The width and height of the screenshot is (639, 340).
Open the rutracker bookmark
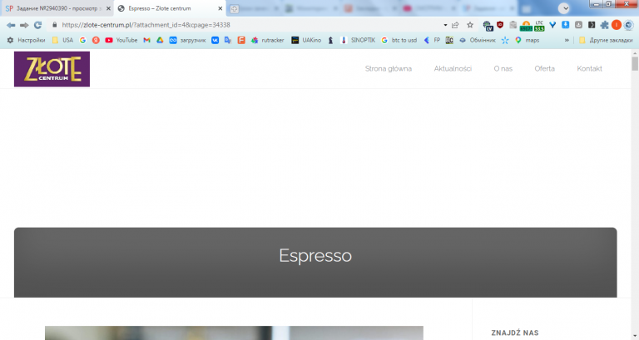coord(267,40)
